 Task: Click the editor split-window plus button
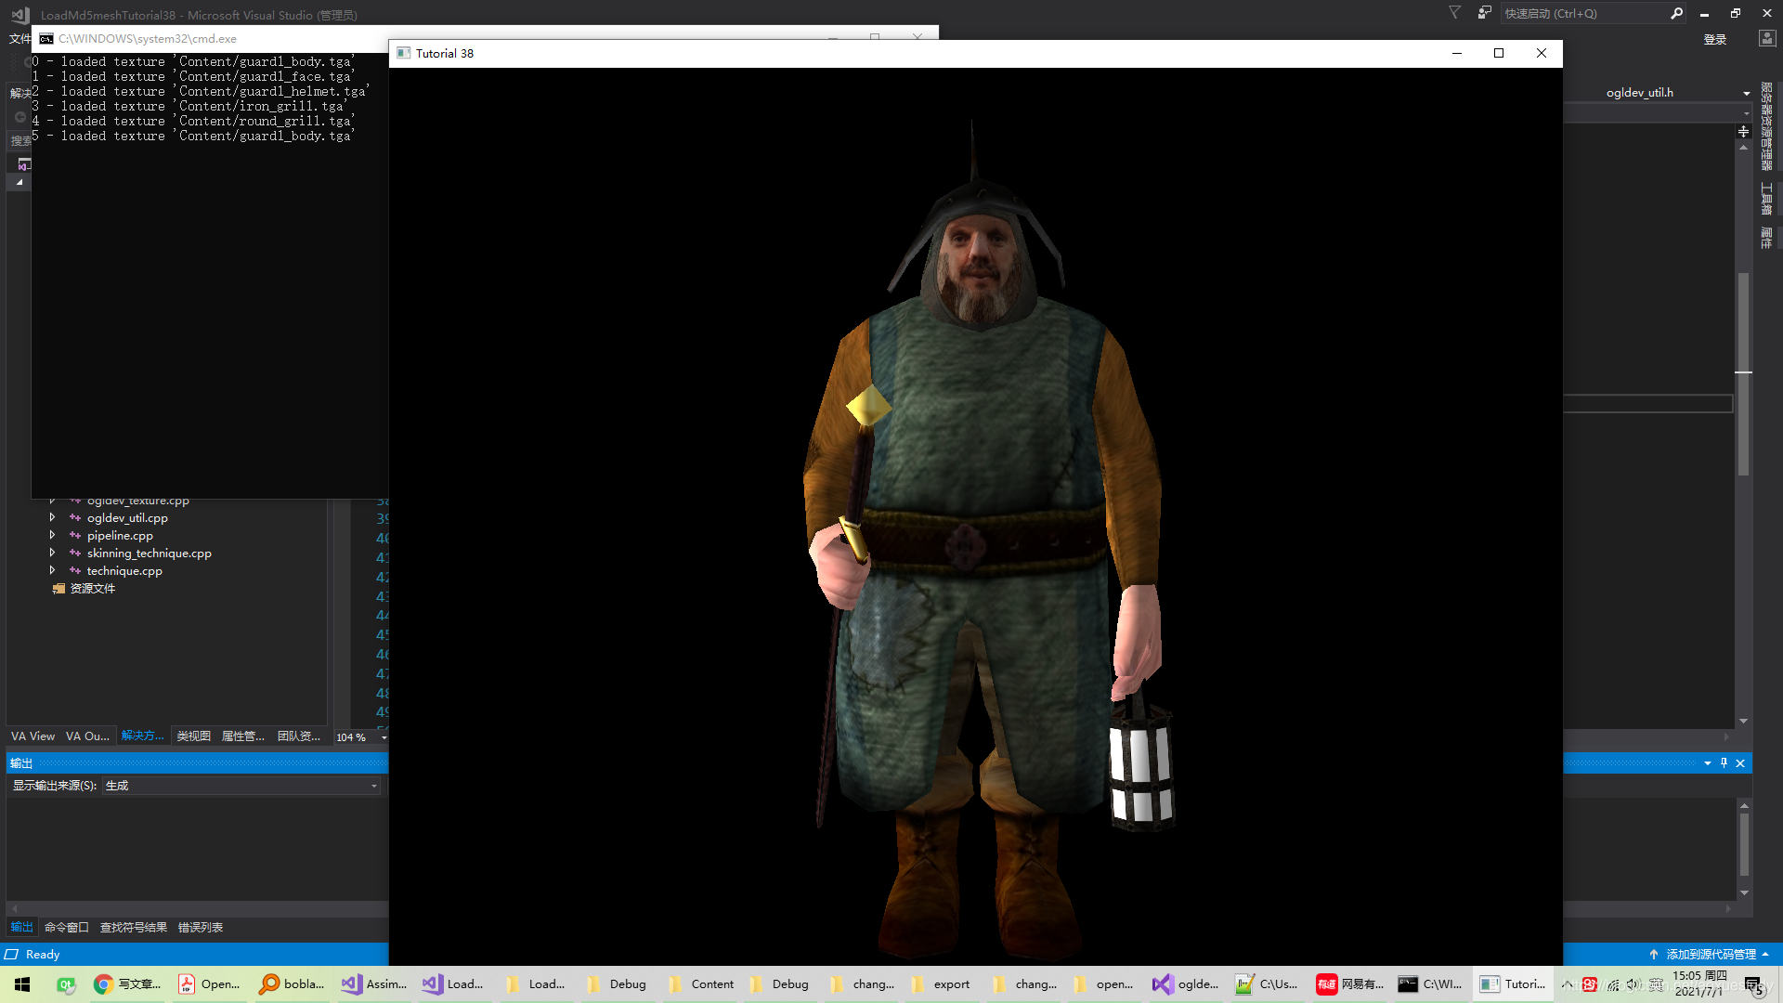[x=1743, y=132]
